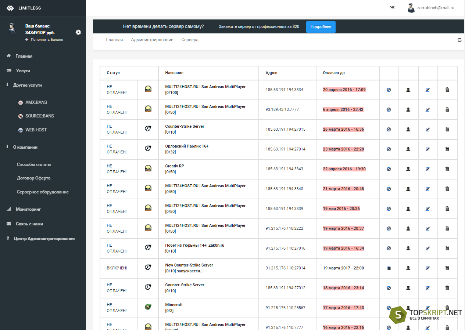This screenshot has height=330, width=465.
Task: Click the Адрес column header
Action: [x=271, y=73]
